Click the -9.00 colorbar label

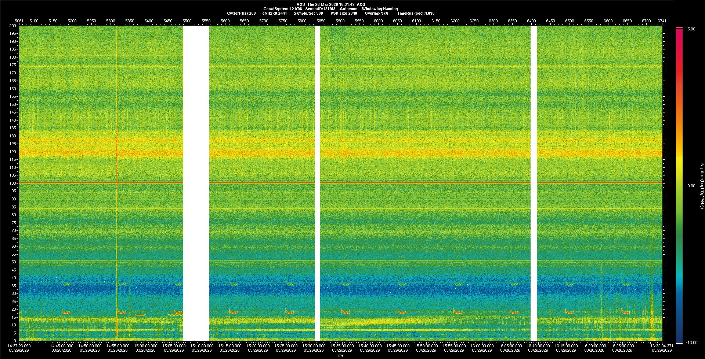pyautogui.click(x=690, y=186)
